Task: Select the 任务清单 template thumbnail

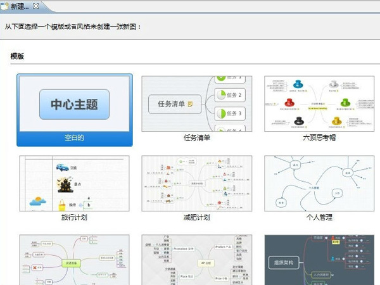Action: (196, 104)
